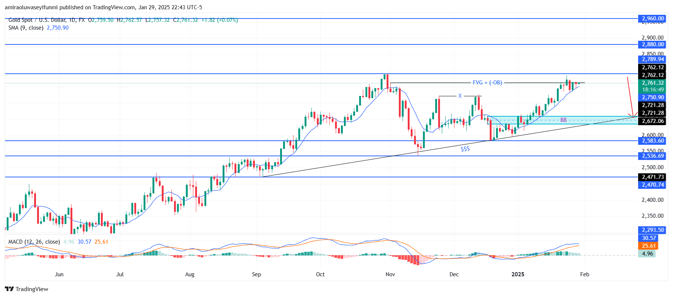Click the 2,500.00 price axis tick
Screen dimensions: 673x297
click(653, 167)
